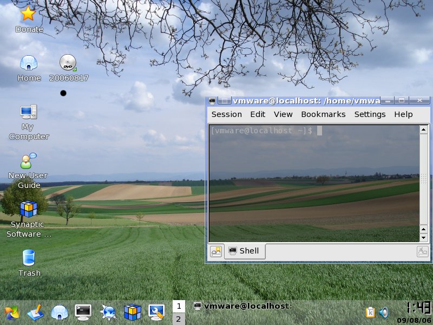
Task: Click the close session icon in Konsole tab bar
Action: (423, 251)
